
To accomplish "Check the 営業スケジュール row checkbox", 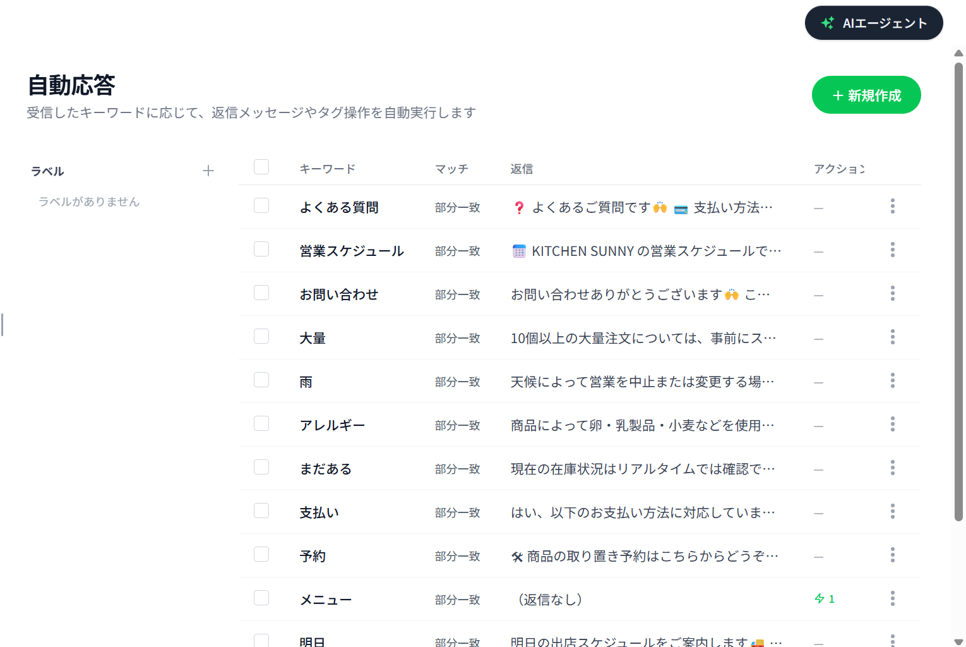I will [x=261, y=249].
